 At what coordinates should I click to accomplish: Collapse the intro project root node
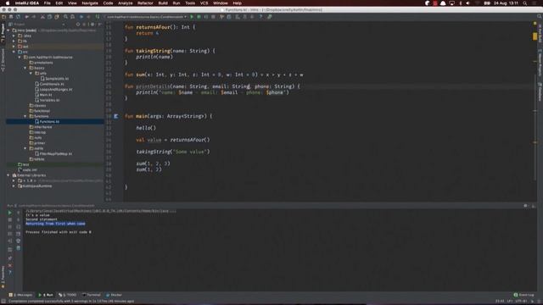click(x=8, y=30)
